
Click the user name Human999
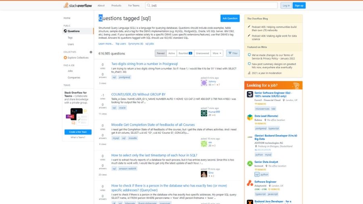coord(214,112)
